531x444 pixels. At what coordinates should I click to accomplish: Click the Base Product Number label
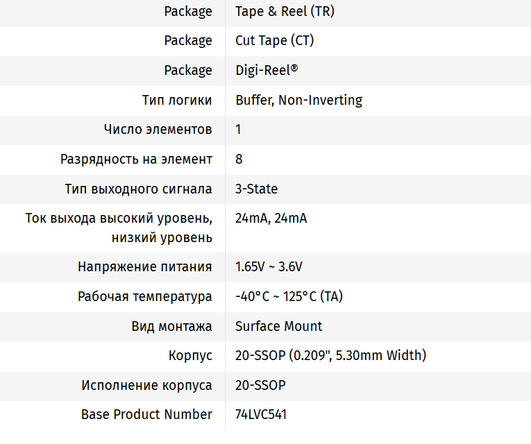pos(146,415)
